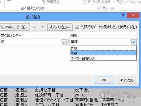
Task: Select 昇順 from the order list
Action: [x=103, y=48]
